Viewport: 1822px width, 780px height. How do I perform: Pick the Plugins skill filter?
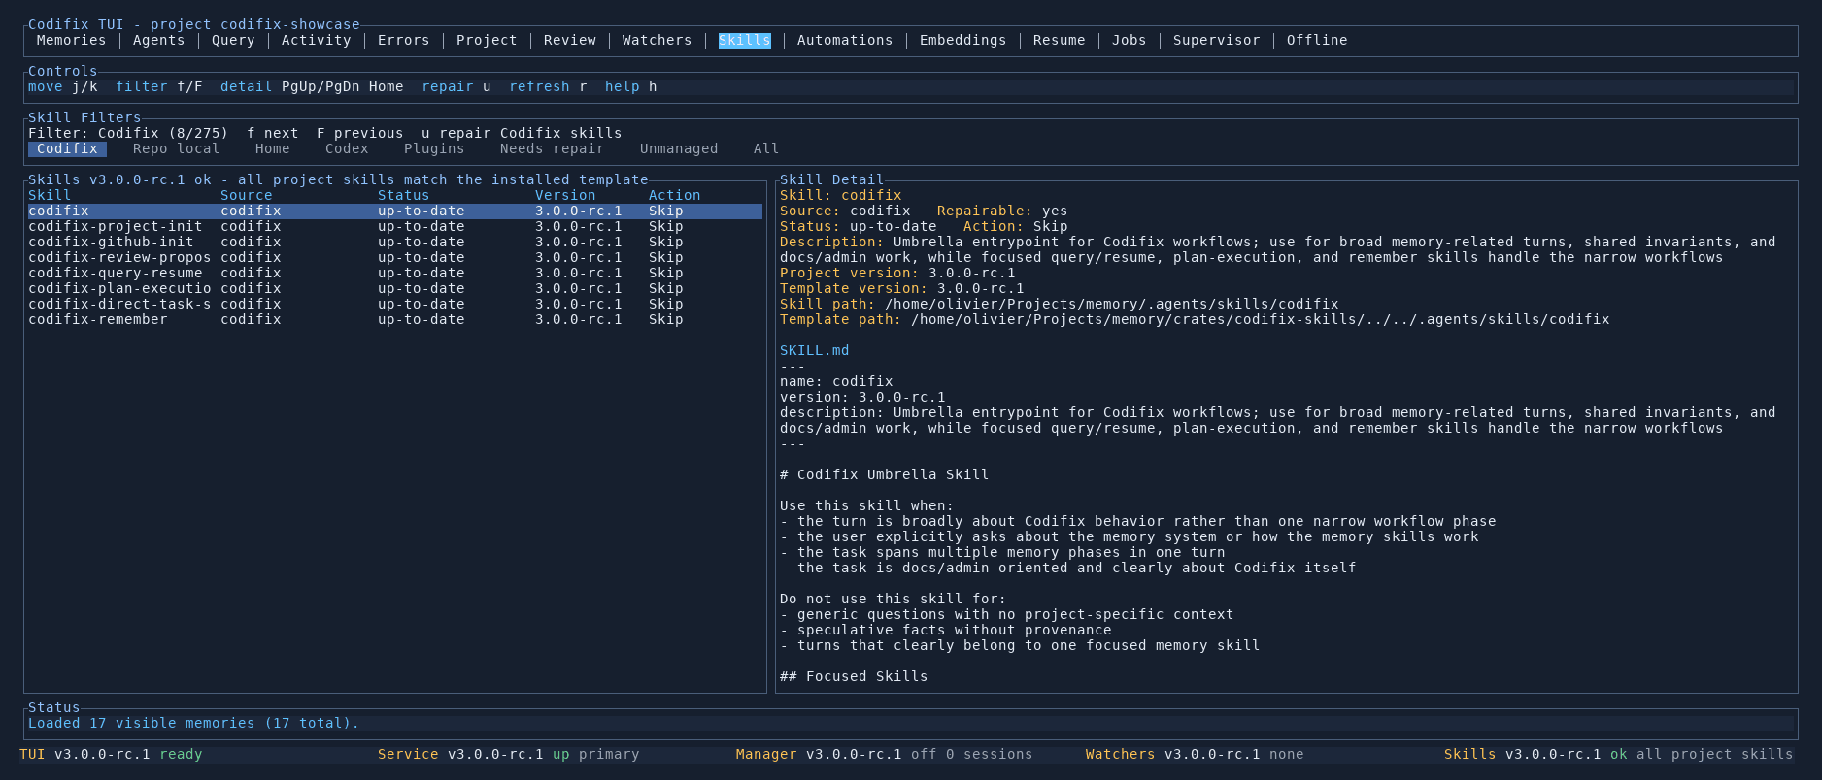434,148
